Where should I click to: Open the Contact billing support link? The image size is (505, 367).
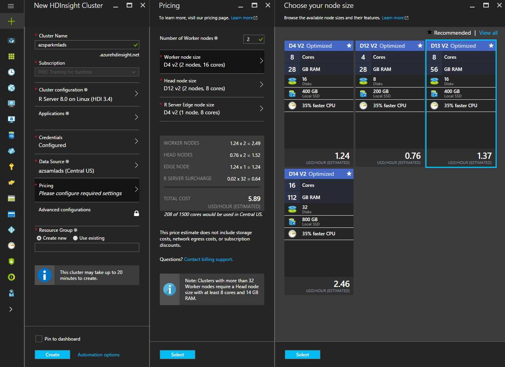[x=209, y=259]
